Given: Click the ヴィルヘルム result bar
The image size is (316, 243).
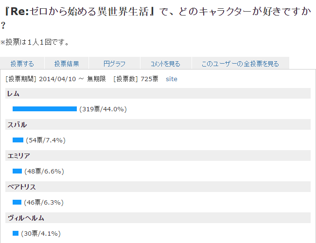Looking at the screenshot, I should [x=16, y=233].
